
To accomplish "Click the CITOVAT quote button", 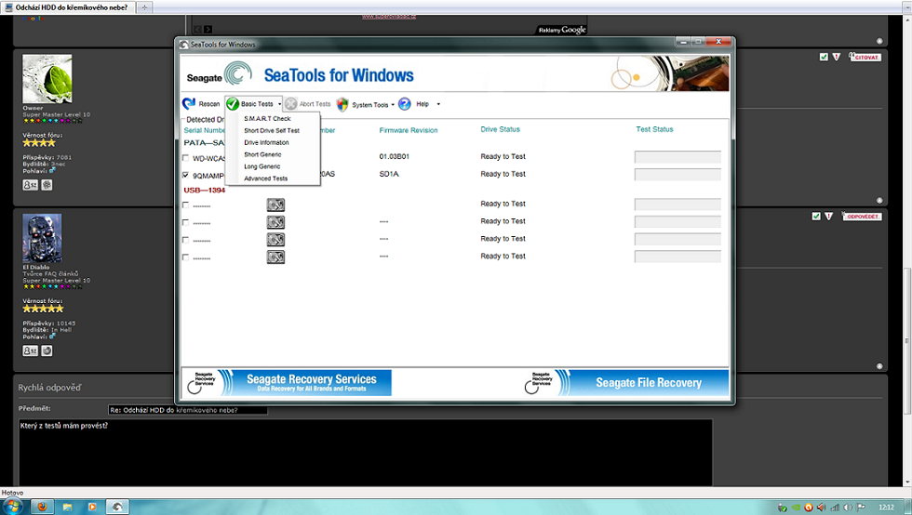I will point(865,57).
